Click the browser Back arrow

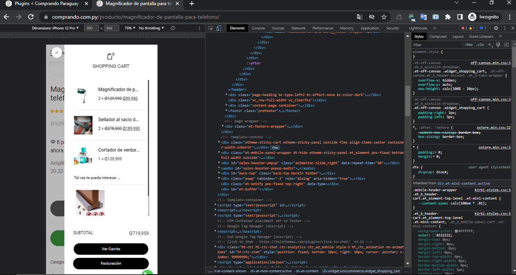coord(6,17)
